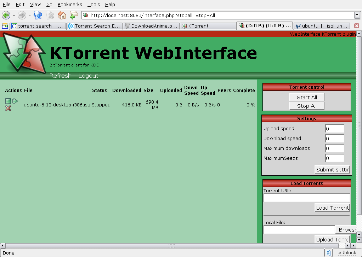Image resolution: width=362 pixels, height=257 pixels.
Task: Switch to the ubuntu || isoHun... tab
Action: (322, 26)
